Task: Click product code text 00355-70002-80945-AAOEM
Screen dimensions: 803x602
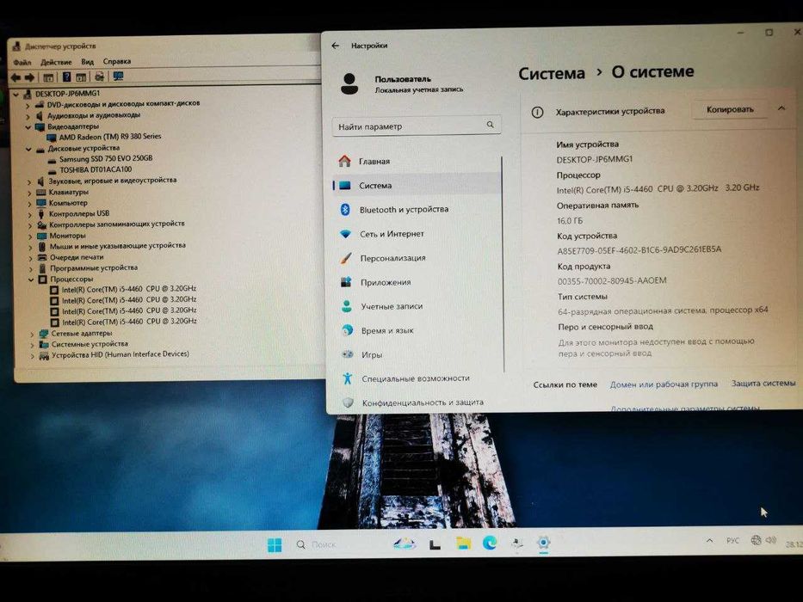Action: pos(612,280)
